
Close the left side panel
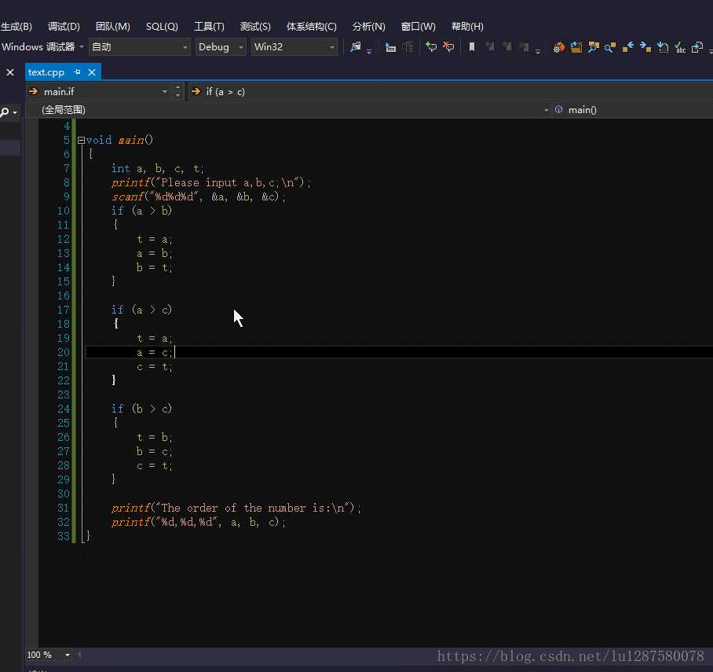10,72
